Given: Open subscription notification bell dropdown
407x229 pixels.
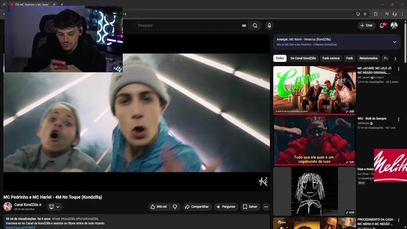Looking at the screenshot, I should pos(54,207).
